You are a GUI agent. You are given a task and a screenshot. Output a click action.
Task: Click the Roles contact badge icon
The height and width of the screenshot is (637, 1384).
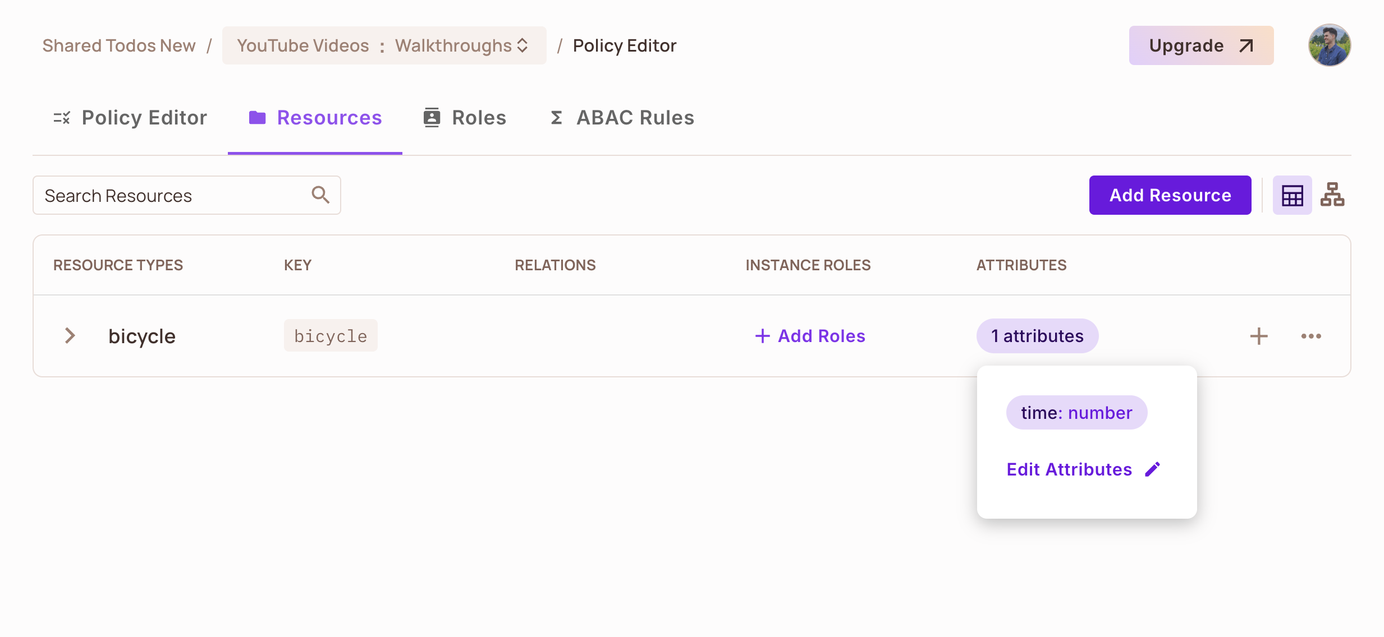(x=432, y=118)
